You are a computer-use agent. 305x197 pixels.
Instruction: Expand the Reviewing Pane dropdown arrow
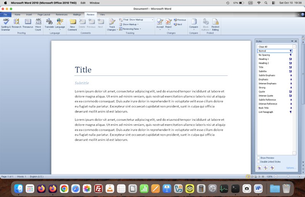pos(140,29)
